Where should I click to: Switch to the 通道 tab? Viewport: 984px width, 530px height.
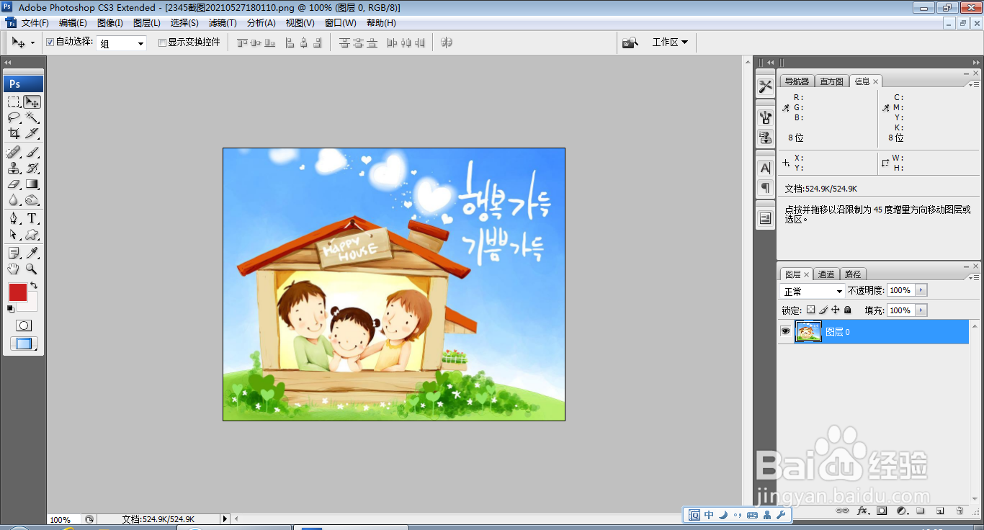pyautogui.click(x=826, y=274)
